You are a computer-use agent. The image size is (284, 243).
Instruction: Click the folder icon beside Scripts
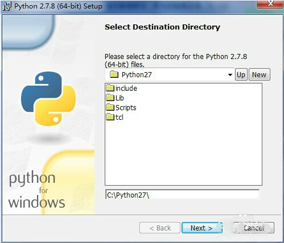[110, 107]
